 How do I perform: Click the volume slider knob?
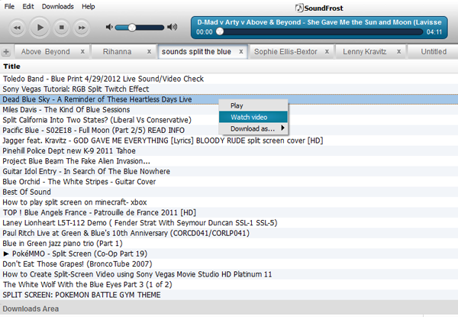(132, 27)
